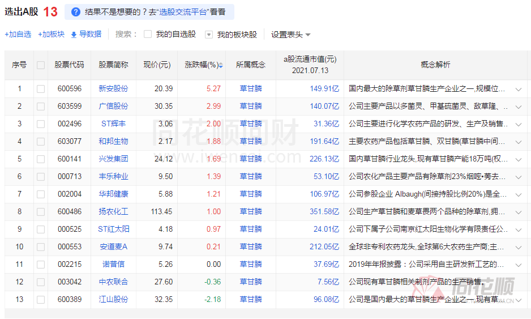531x319 pixels.
Task: Expand concept details for 新安股份 row
Action: [x=519, y=90]
